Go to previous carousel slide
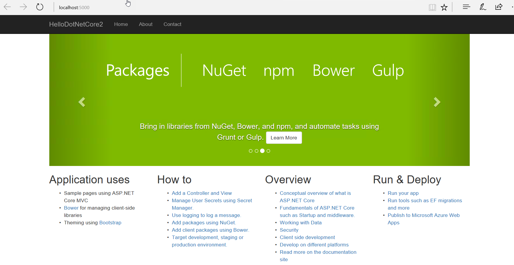This screenshot has height=265, width=514. (x=82, y=102)
